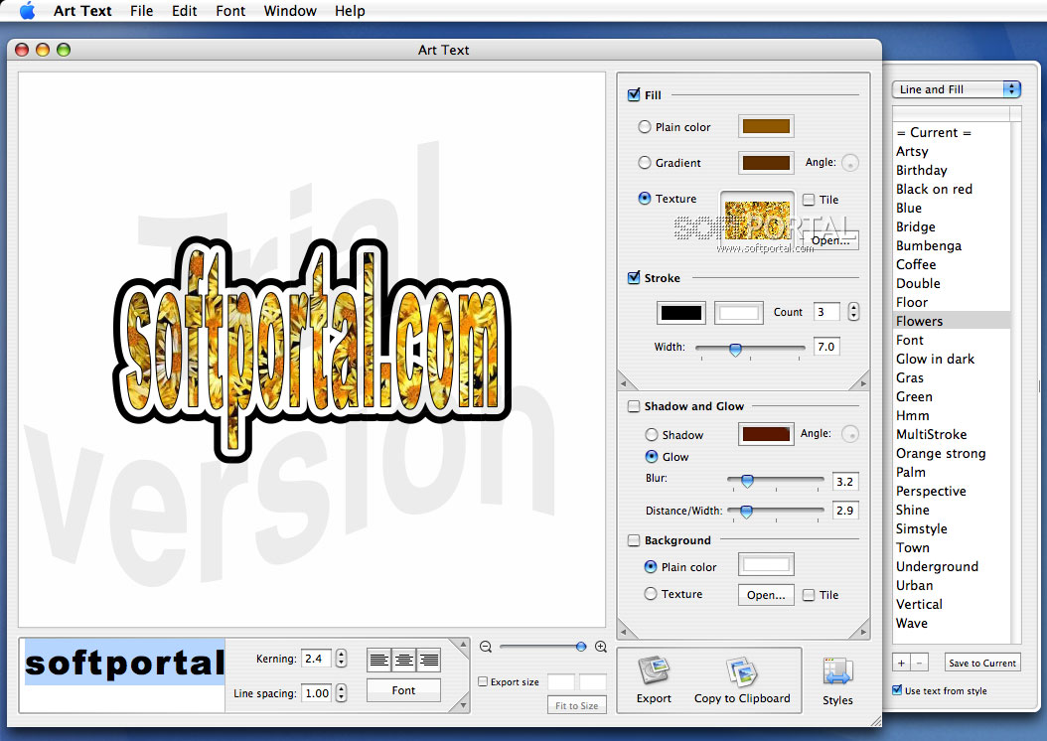Click the Background texture Open button

point(766,595)
